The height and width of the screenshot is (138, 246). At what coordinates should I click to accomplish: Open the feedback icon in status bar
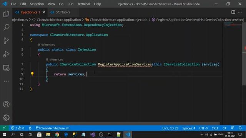[232, 128]
